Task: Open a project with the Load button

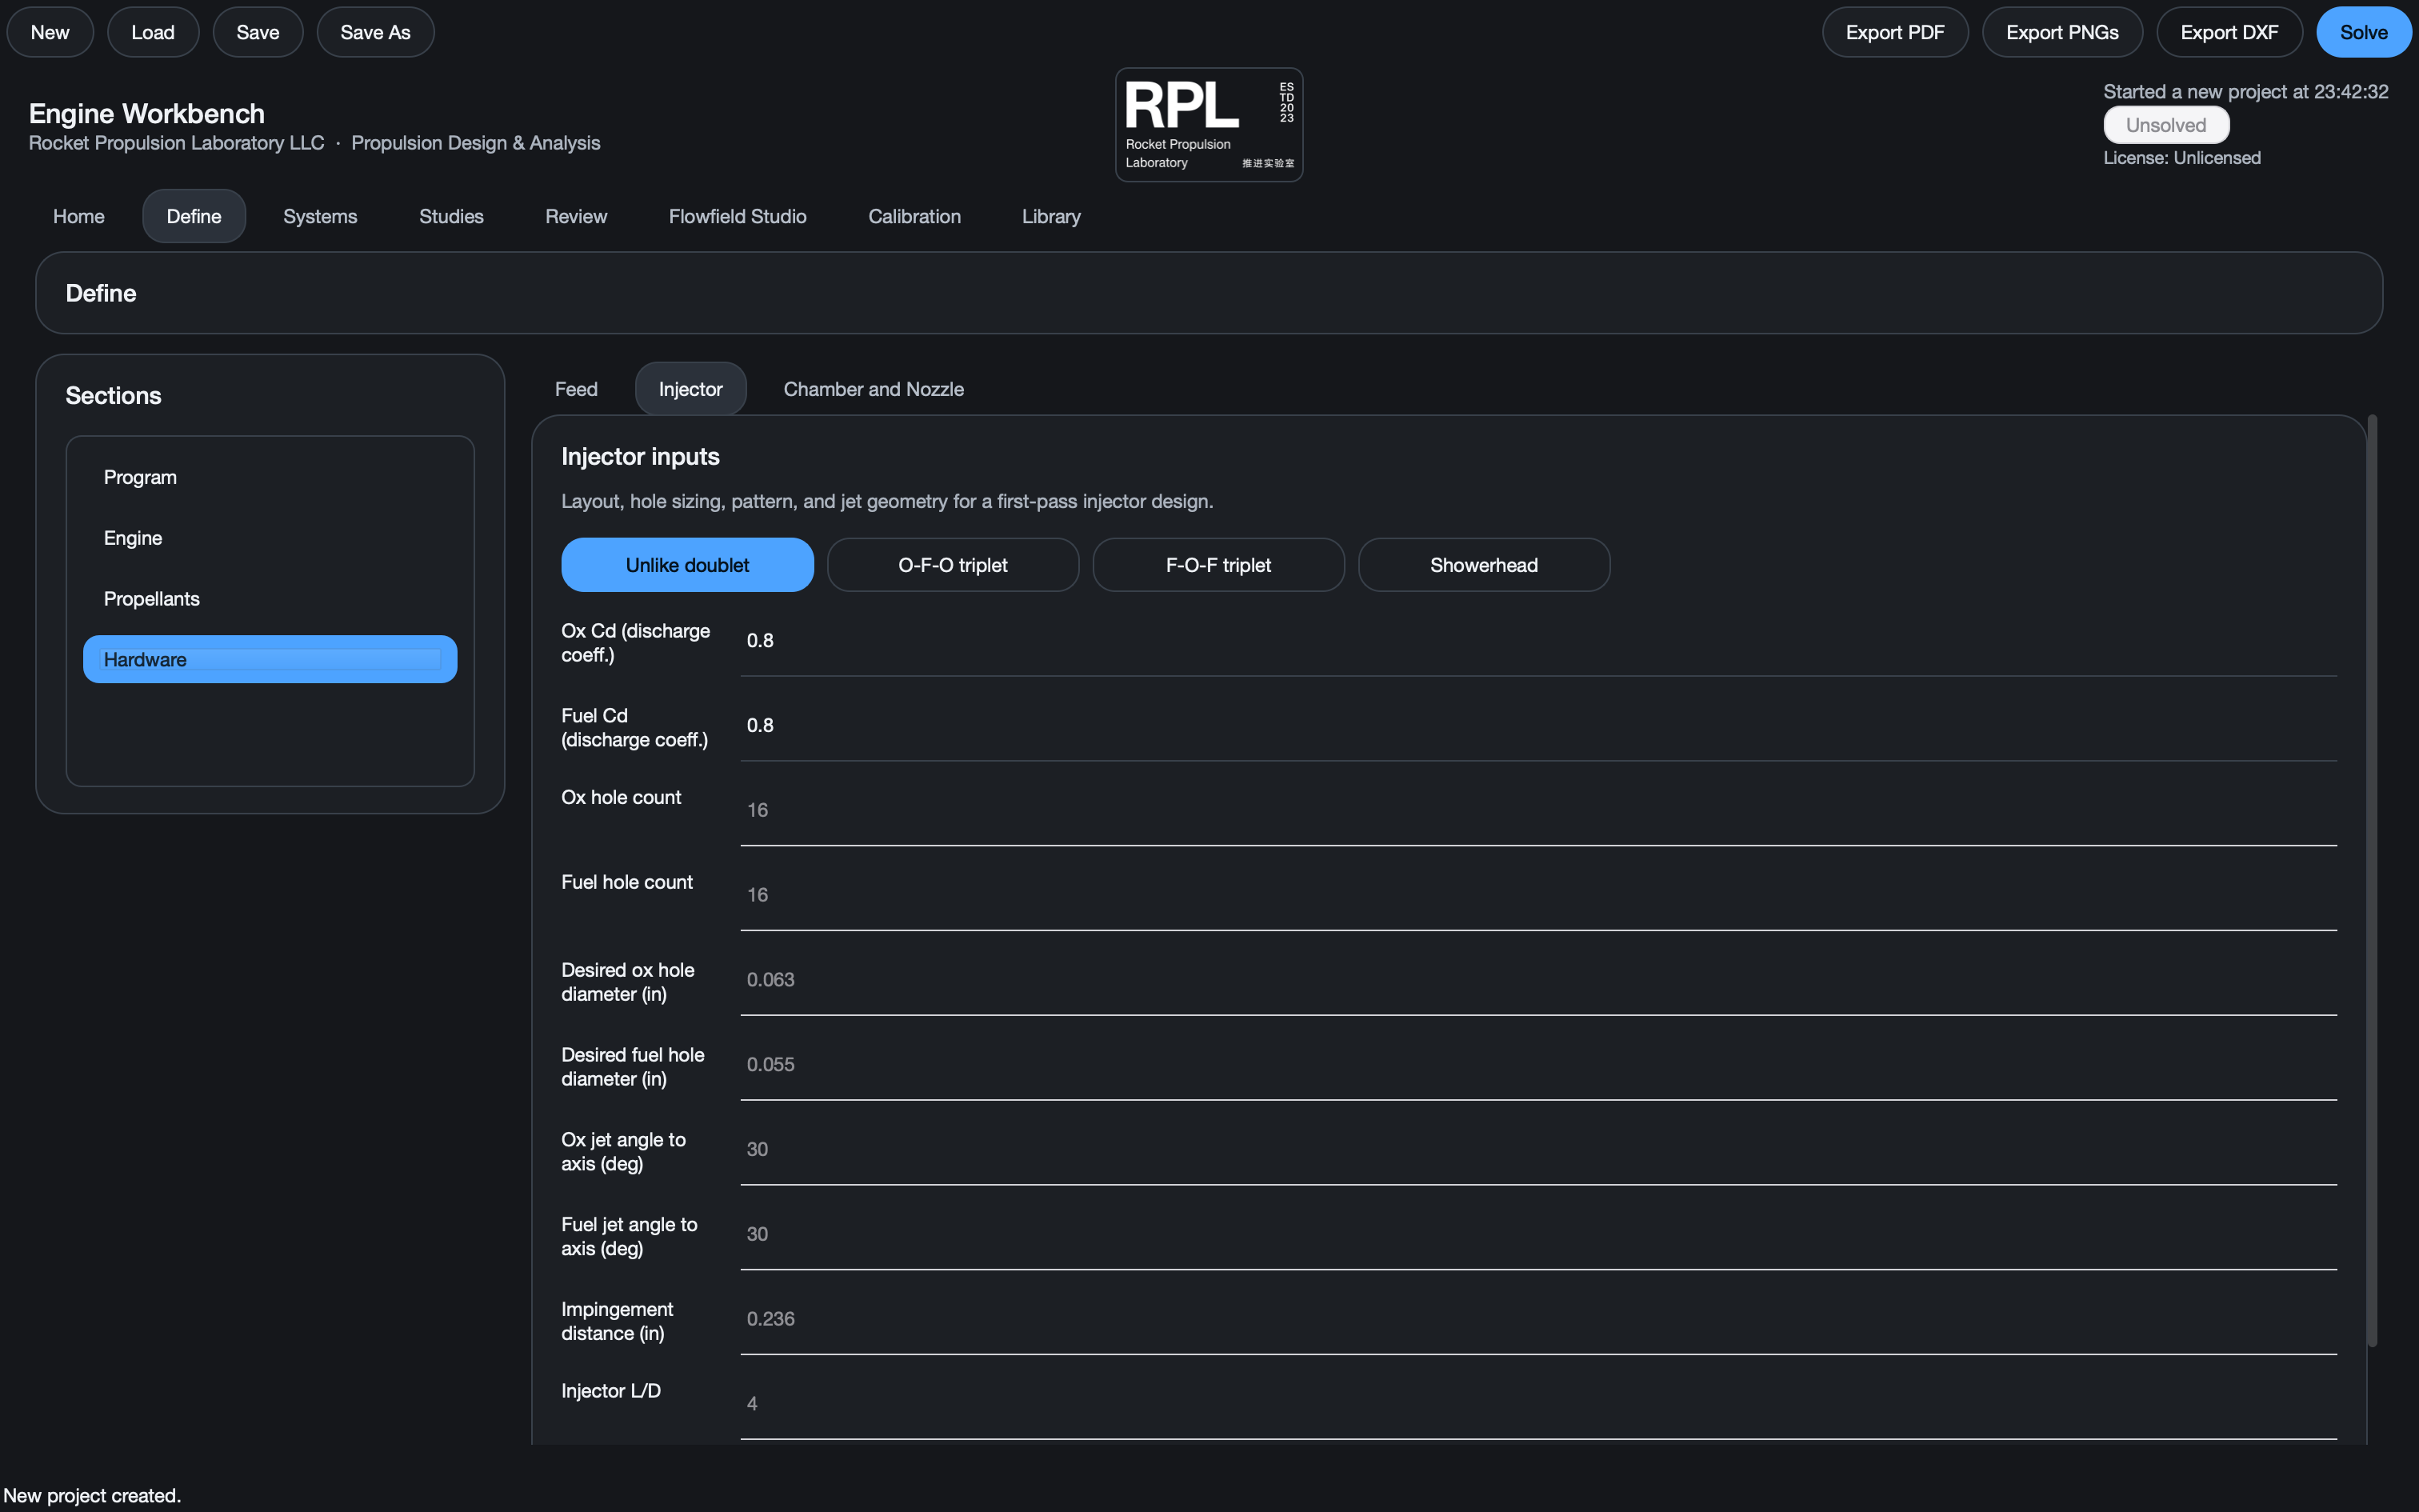Action: tap(153, 32)
